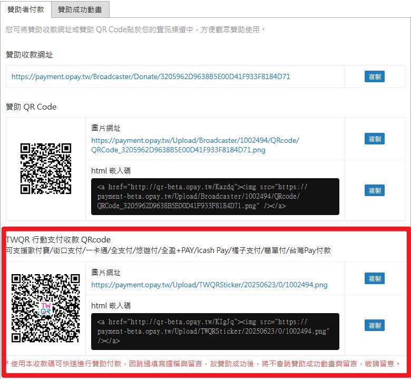Click the 贊助收款網址 section heading
Image resolution: width=411 pixels, height=379 pixels.
(x=30, y=55)
